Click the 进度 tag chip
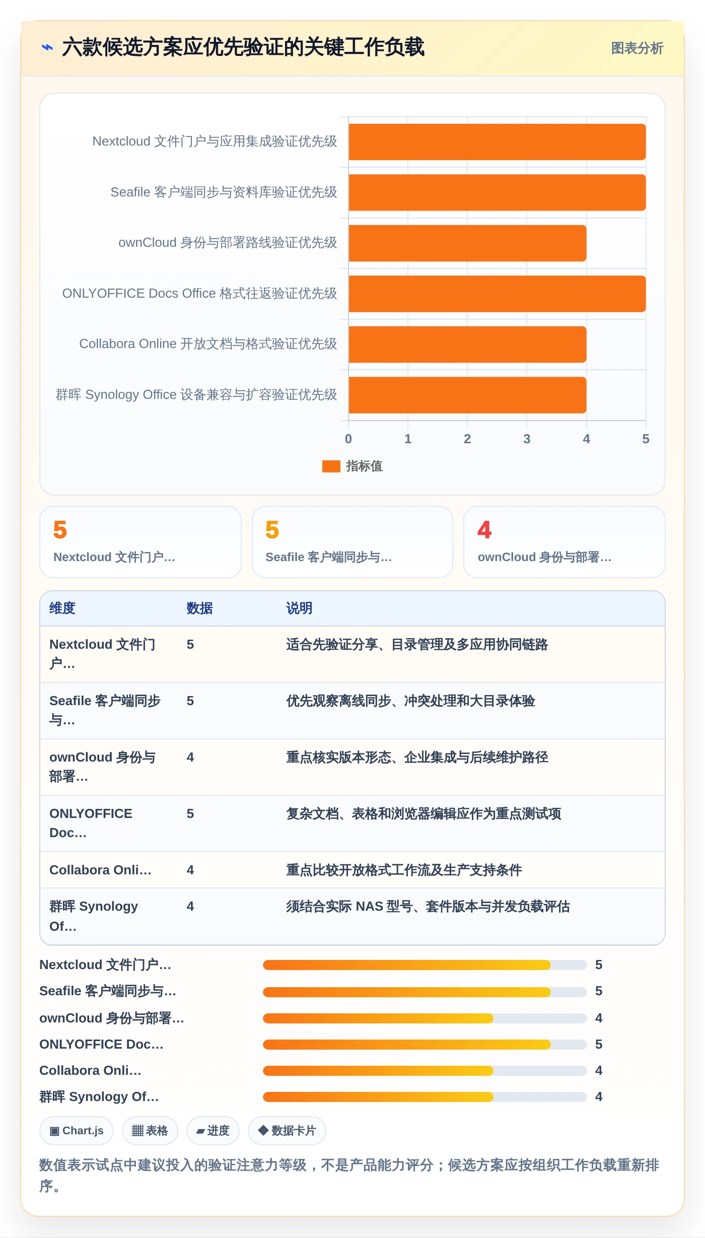Screen dimensions: 705x1238 [x=213, y=1131]
